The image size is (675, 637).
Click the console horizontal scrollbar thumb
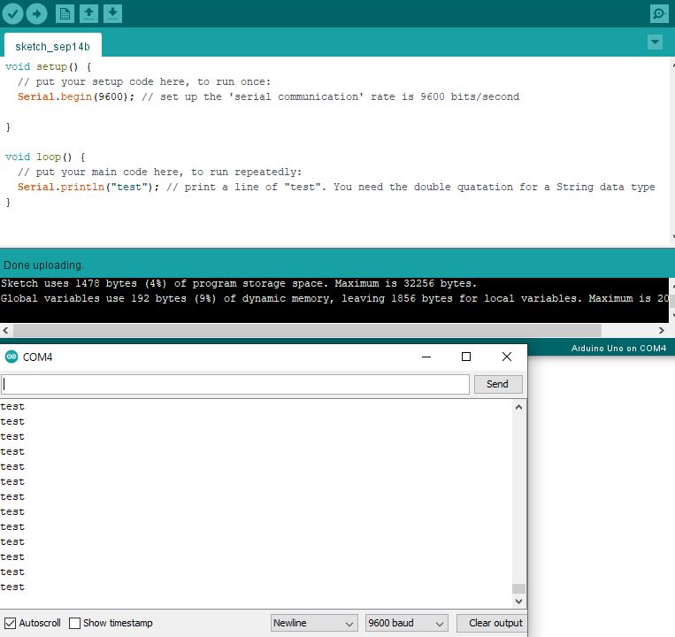(x=307, y=331)
